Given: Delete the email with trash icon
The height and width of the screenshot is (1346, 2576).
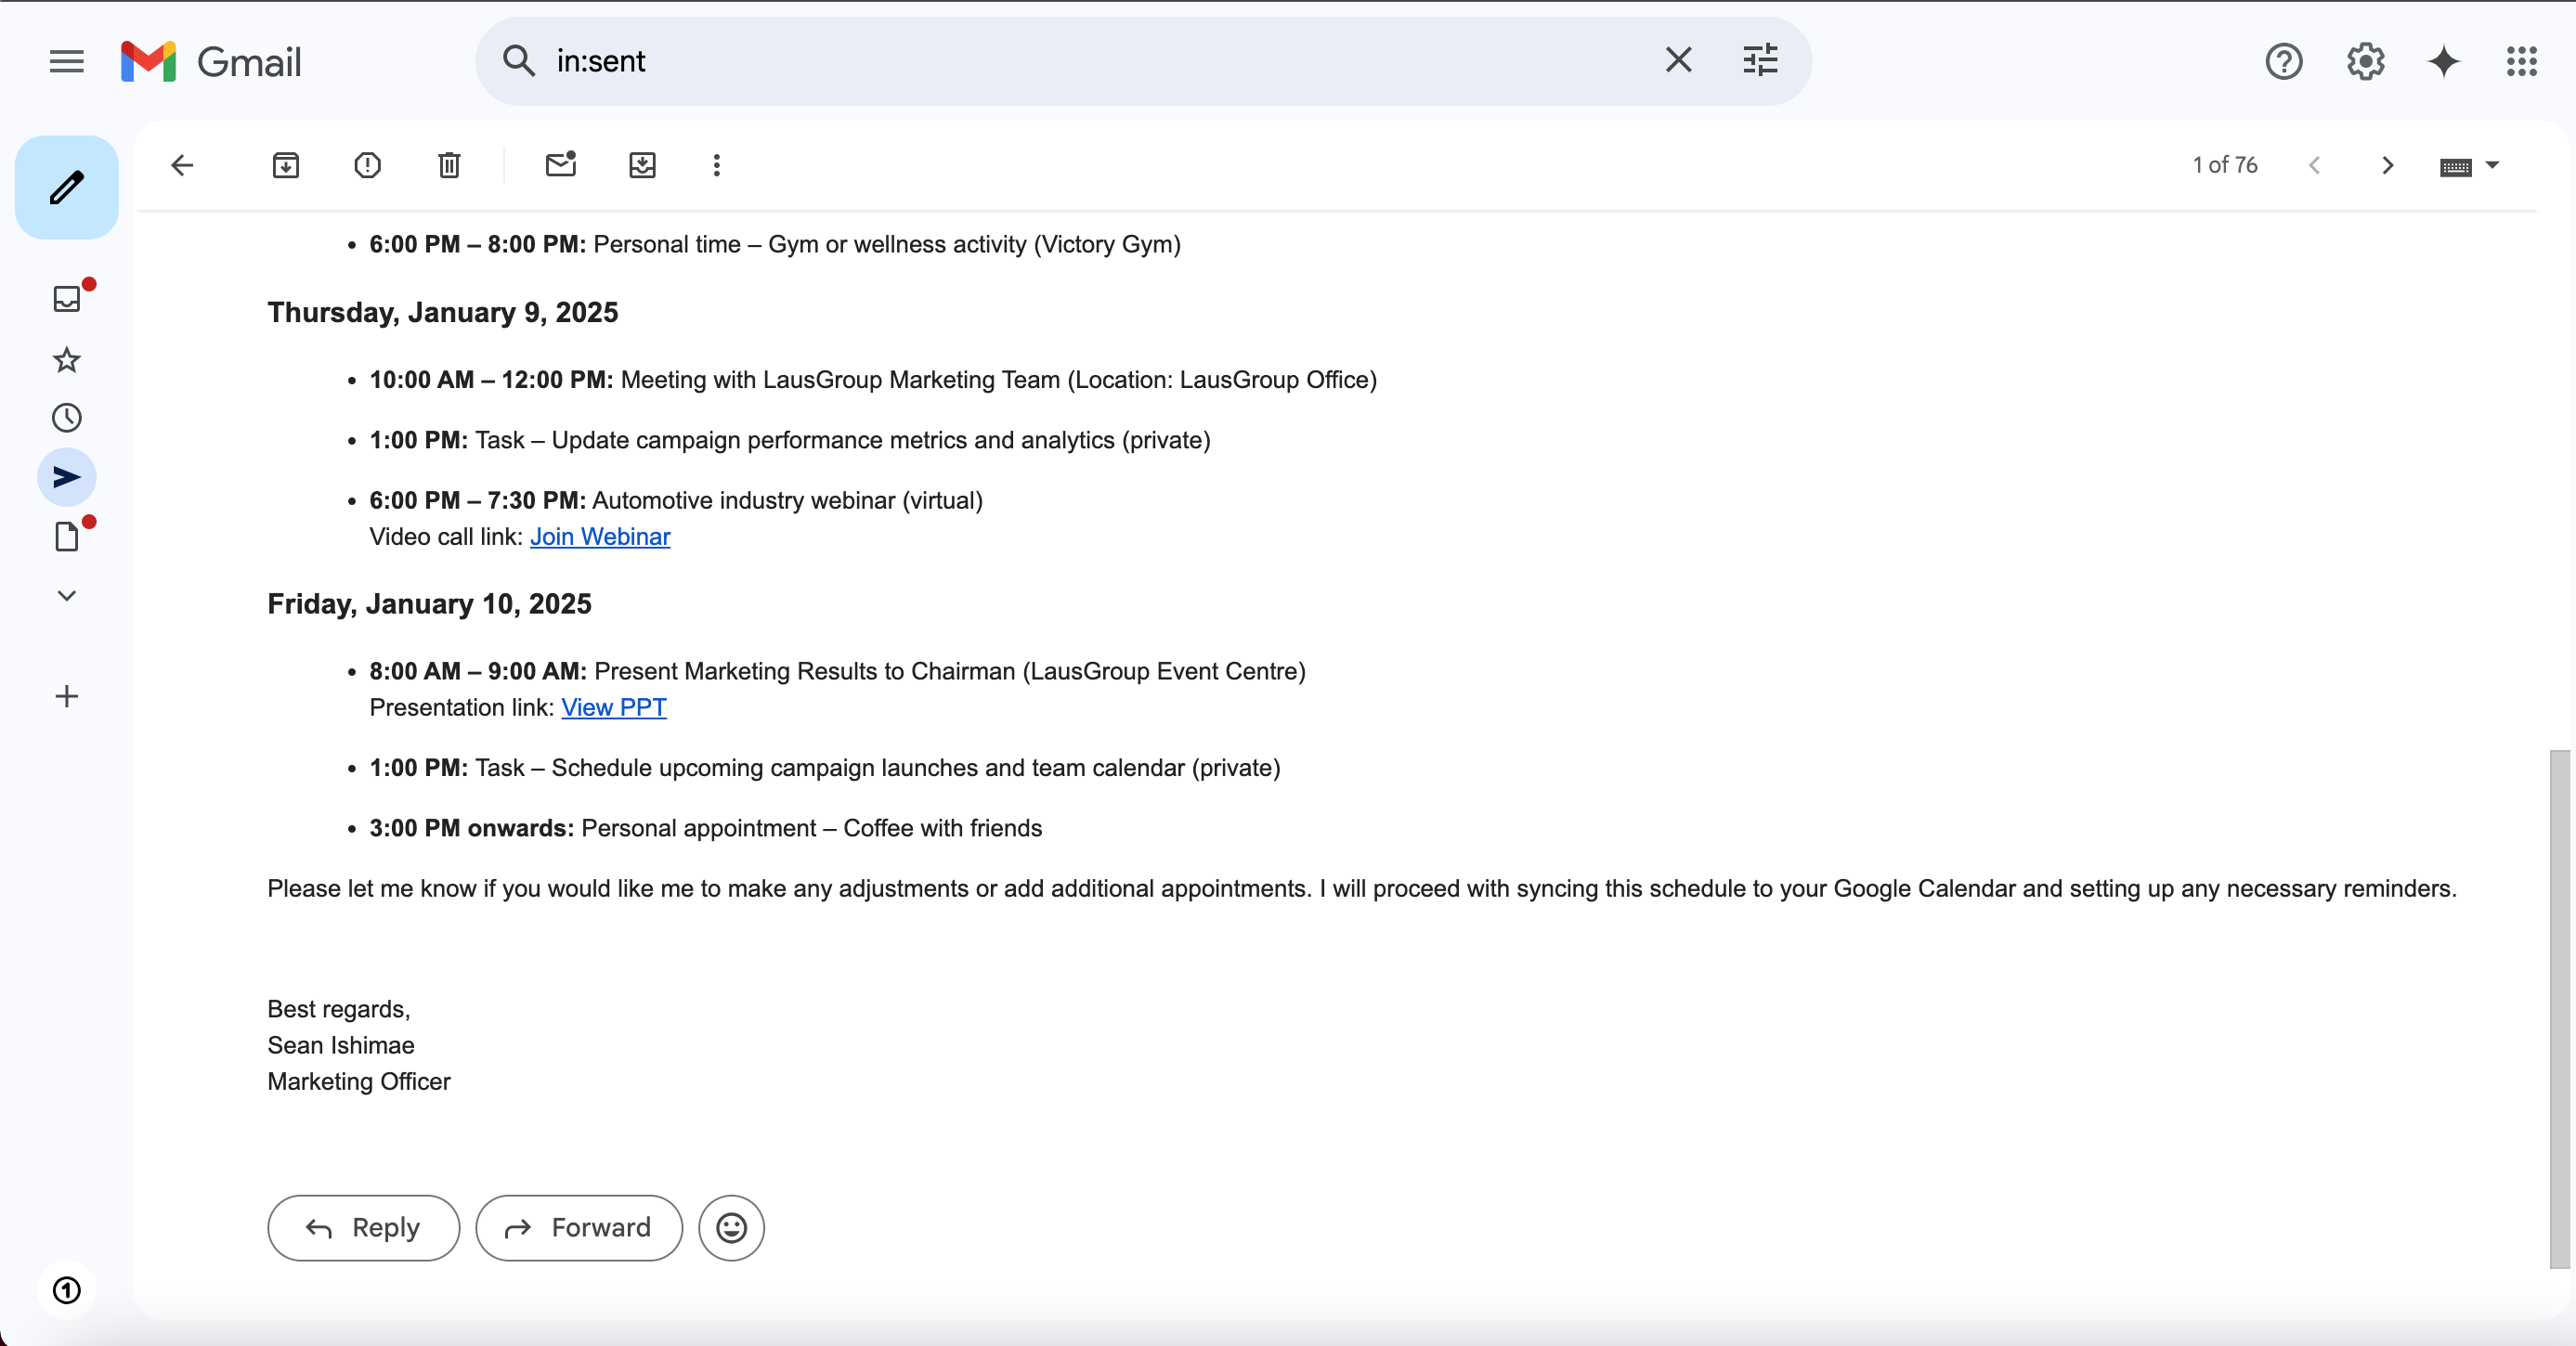Looking at the screenshot, I should click(449, 165).
